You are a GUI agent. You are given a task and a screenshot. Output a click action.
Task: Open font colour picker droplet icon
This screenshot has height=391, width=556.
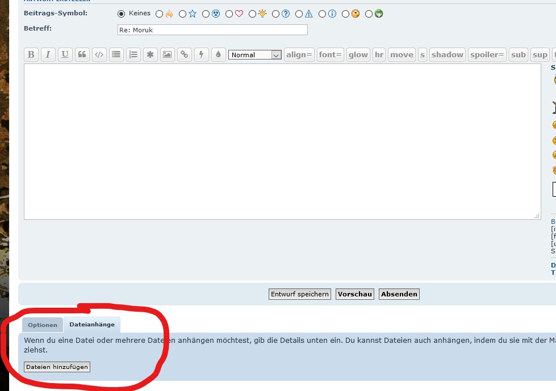(218, 55)
